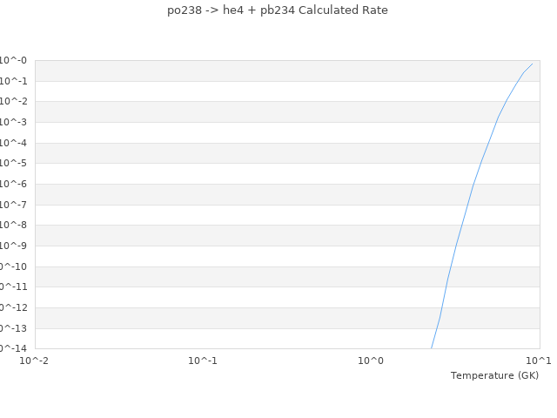Click the 10^-5 y-axis tick label
The height and width of the screenshot is (418, 557).
click(13, 164)
